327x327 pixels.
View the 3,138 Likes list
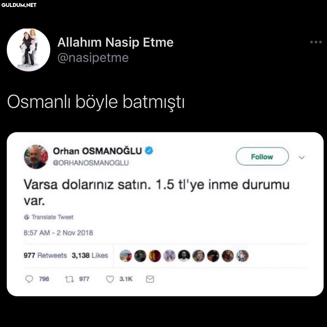coord(90,255)
